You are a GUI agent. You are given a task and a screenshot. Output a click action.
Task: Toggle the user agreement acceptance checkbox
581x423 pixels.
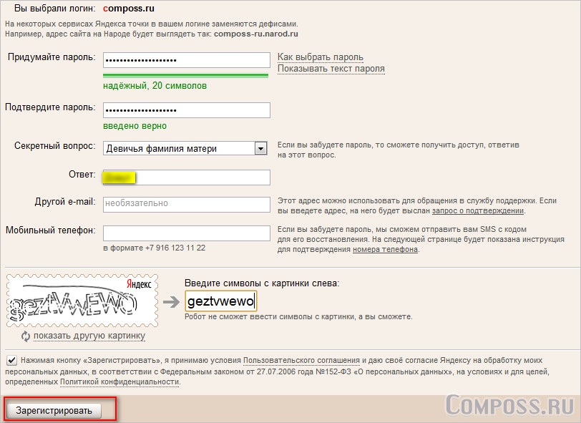[11, 360]
